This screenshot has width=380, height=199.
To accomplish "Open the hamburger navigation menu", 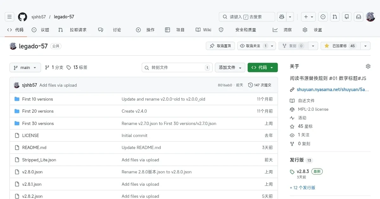I will point(9,17).
